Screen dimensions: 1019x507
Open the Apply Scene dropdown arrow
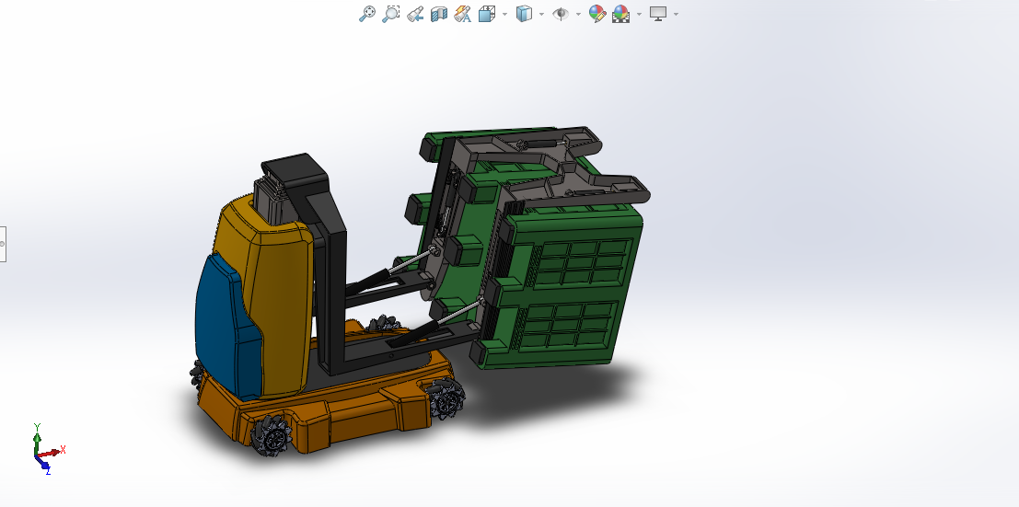click(x=638, y=14)
